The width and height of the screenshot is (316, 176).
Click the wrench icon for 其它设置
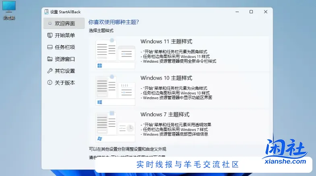(50, 71)
